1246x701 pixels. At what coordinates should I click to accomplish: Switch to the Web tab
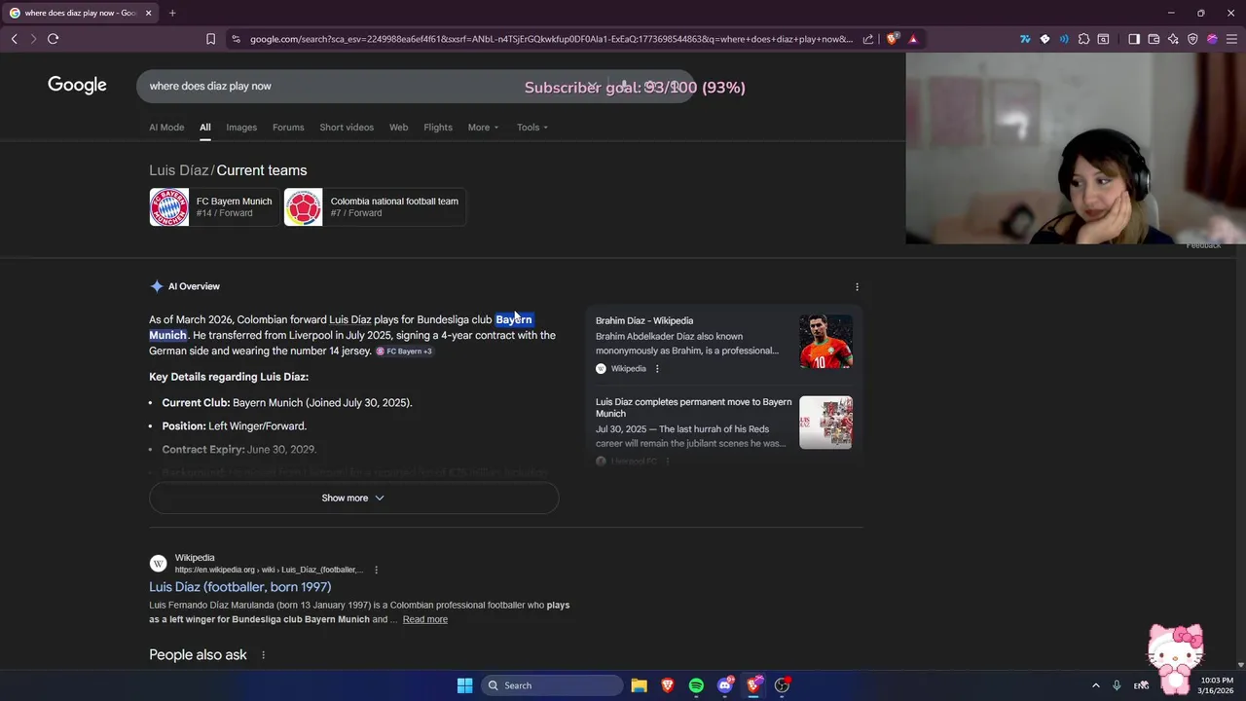tap(398, 128)
